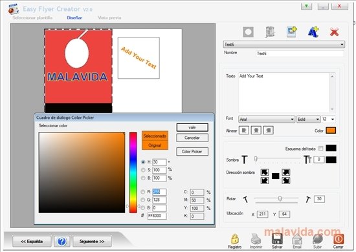Click the rainbow hue strip in Color Picker

133,173
